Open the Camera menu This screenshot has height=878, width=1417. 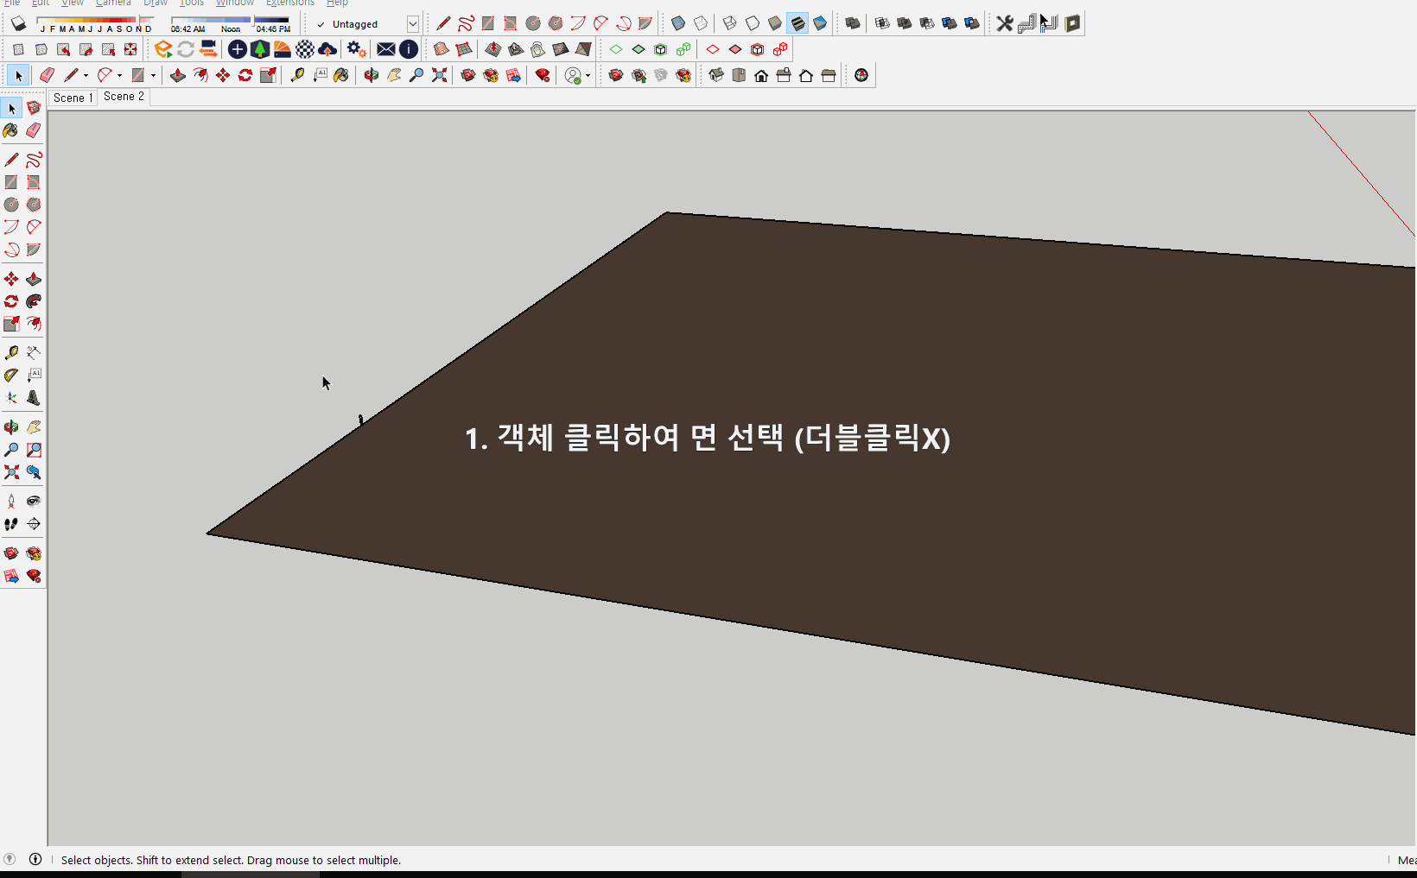(x=113, y=3)
